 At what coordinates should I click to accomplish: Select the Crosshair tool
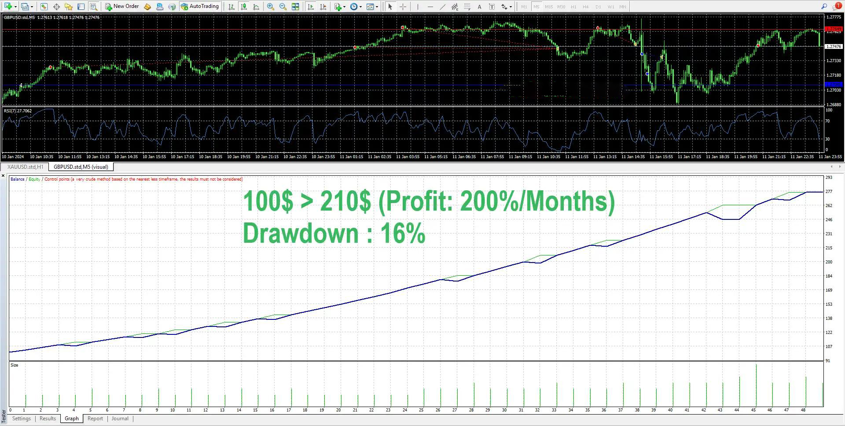click(403, 7)
